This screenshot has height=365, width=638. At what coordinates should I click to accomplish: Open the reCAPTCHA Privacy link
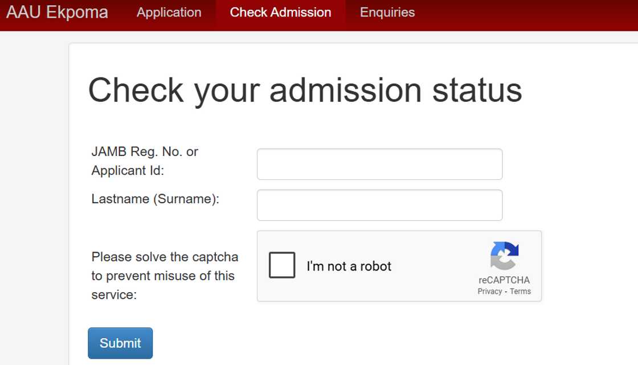pyautogui.click(x=489, y=292)
